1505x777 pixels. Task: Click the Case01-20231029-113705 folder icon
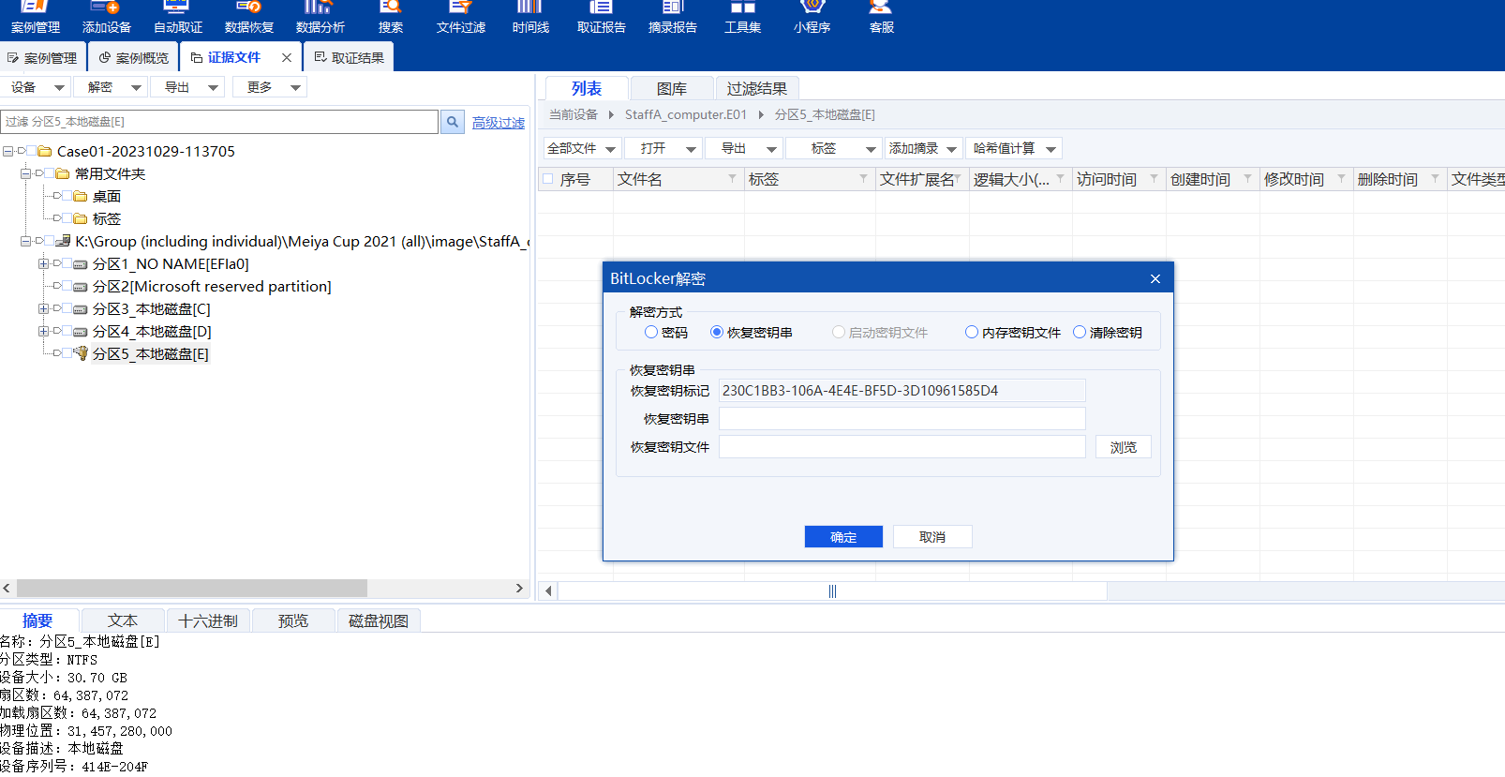tap(45, 151)
